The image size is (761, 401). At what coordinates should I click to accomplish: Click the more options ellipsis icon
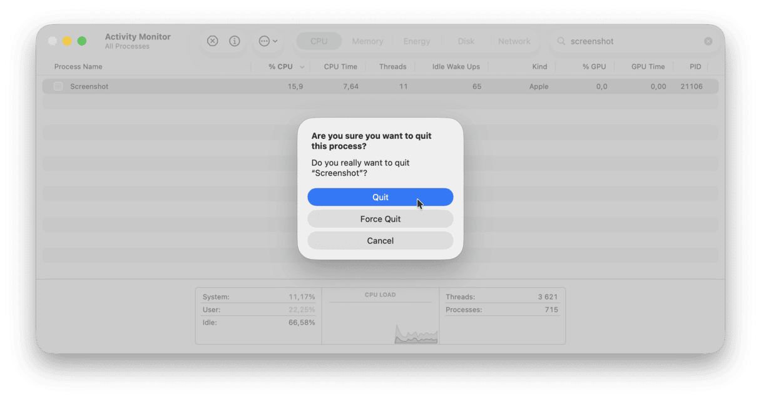pyautogui.click(x=265, y=41)
